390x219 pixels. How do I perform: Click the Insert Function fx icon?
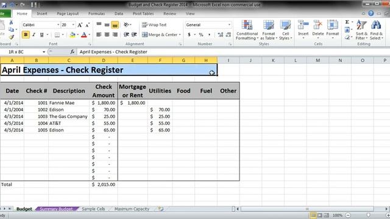point(72,52)
